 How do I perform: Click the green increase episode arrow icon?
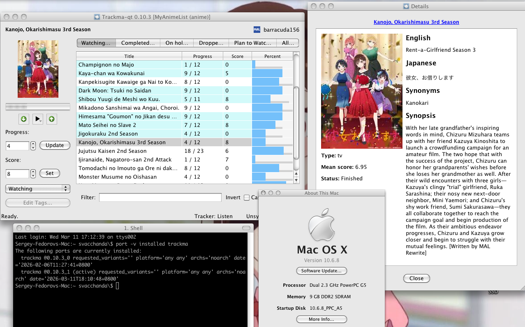pos(52,119)
